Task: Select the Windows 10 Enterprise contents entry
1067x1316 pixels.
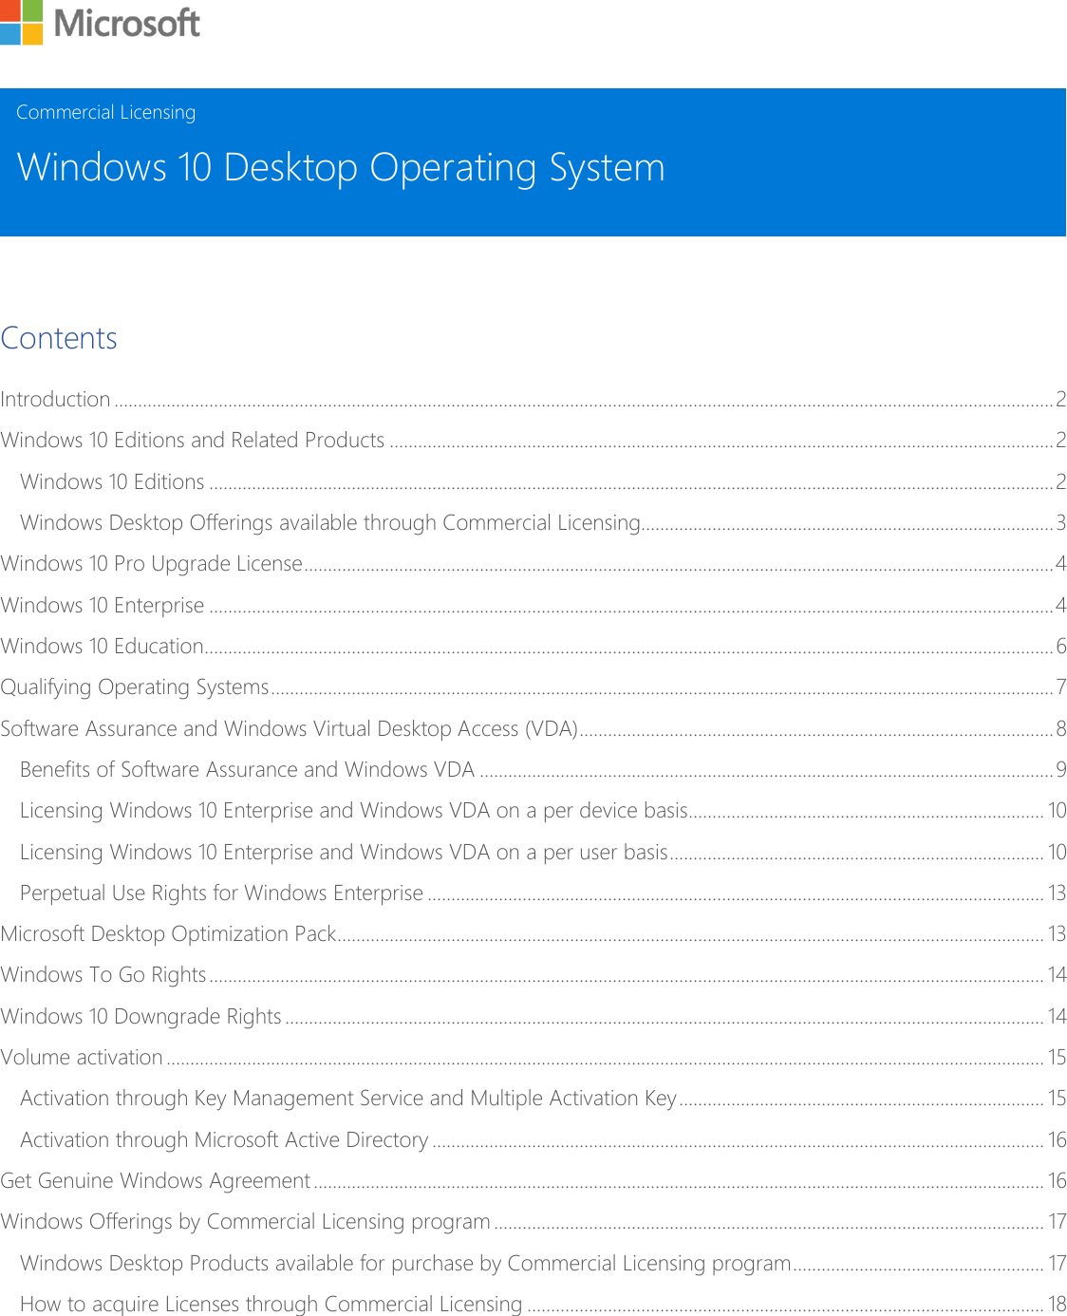Action: [x=103, y=605]
